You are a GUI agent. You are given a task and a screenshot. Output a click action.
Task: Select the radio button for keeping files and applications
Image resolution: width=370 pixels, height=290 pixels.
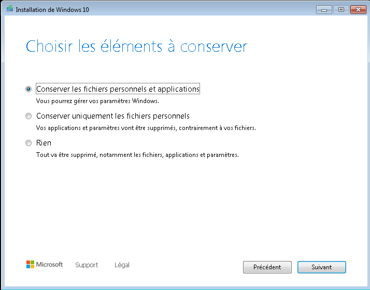(29, 89)
